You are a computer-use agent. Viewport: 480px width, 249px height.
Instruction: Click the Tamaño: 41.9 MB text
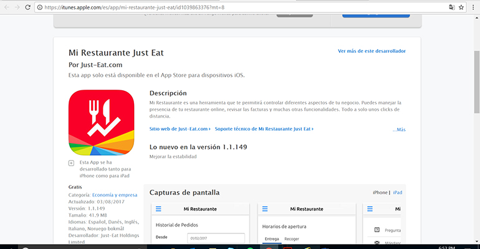(87, 215)
